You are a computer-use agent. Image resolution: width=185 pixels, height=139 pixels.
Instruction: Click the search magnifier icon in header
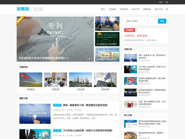(167, 9)
